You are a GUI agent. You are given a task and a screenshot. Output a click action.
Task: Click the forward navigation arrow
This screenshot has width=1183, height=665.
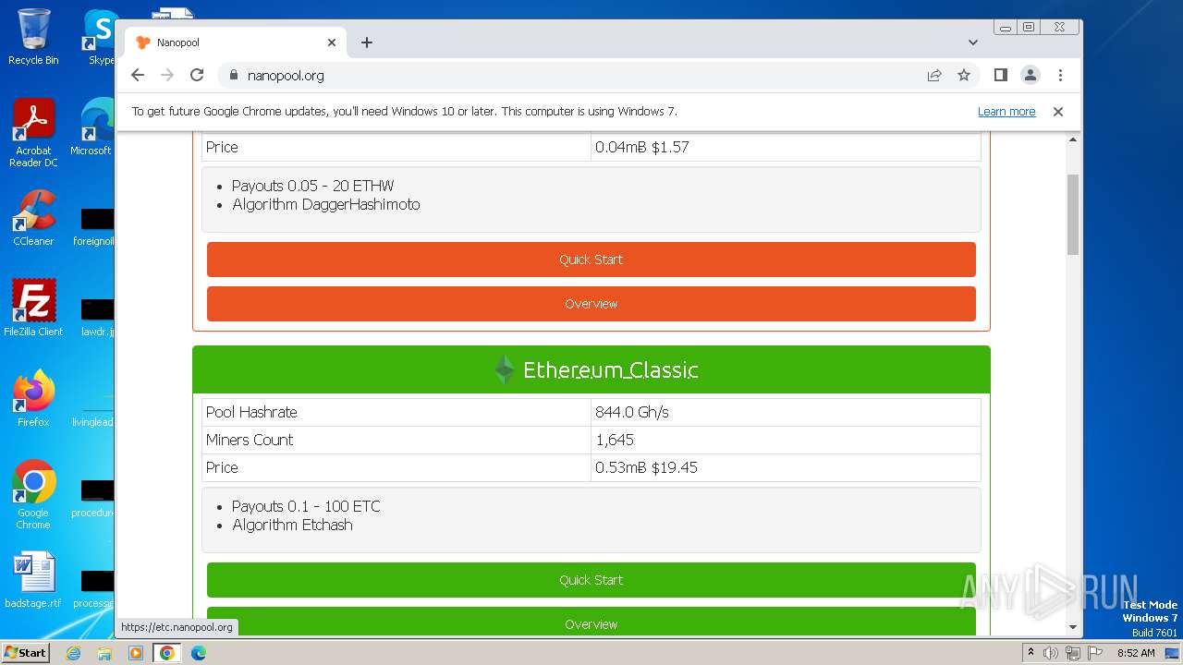click(167, 76)
